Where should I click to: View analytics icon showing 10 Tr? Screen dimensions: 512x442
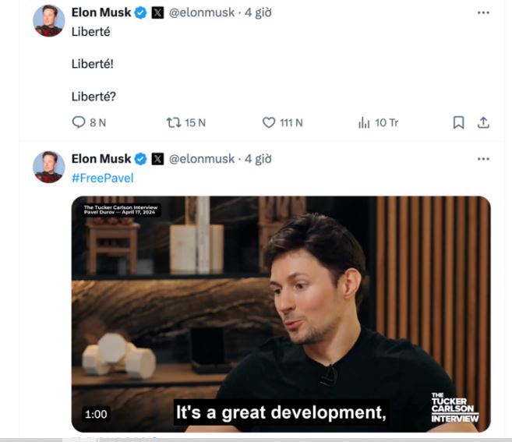(x=364, y=122)
